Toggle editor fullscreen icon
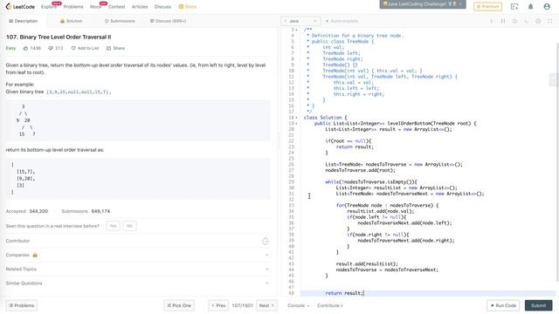The width and height of the screenshot is (559, 314). [x=550, y=21]
